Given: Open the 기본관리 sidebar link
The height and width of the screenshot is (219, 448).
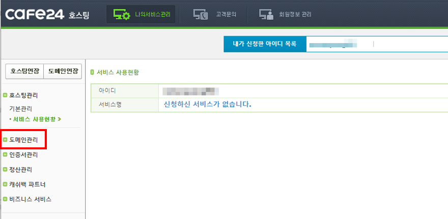Looking at the screenshot, I should coord(20,109).
